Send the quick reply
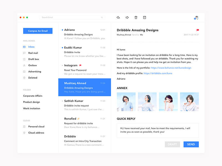This screenshot has width=222, height=166. click(x=191, y=144)
